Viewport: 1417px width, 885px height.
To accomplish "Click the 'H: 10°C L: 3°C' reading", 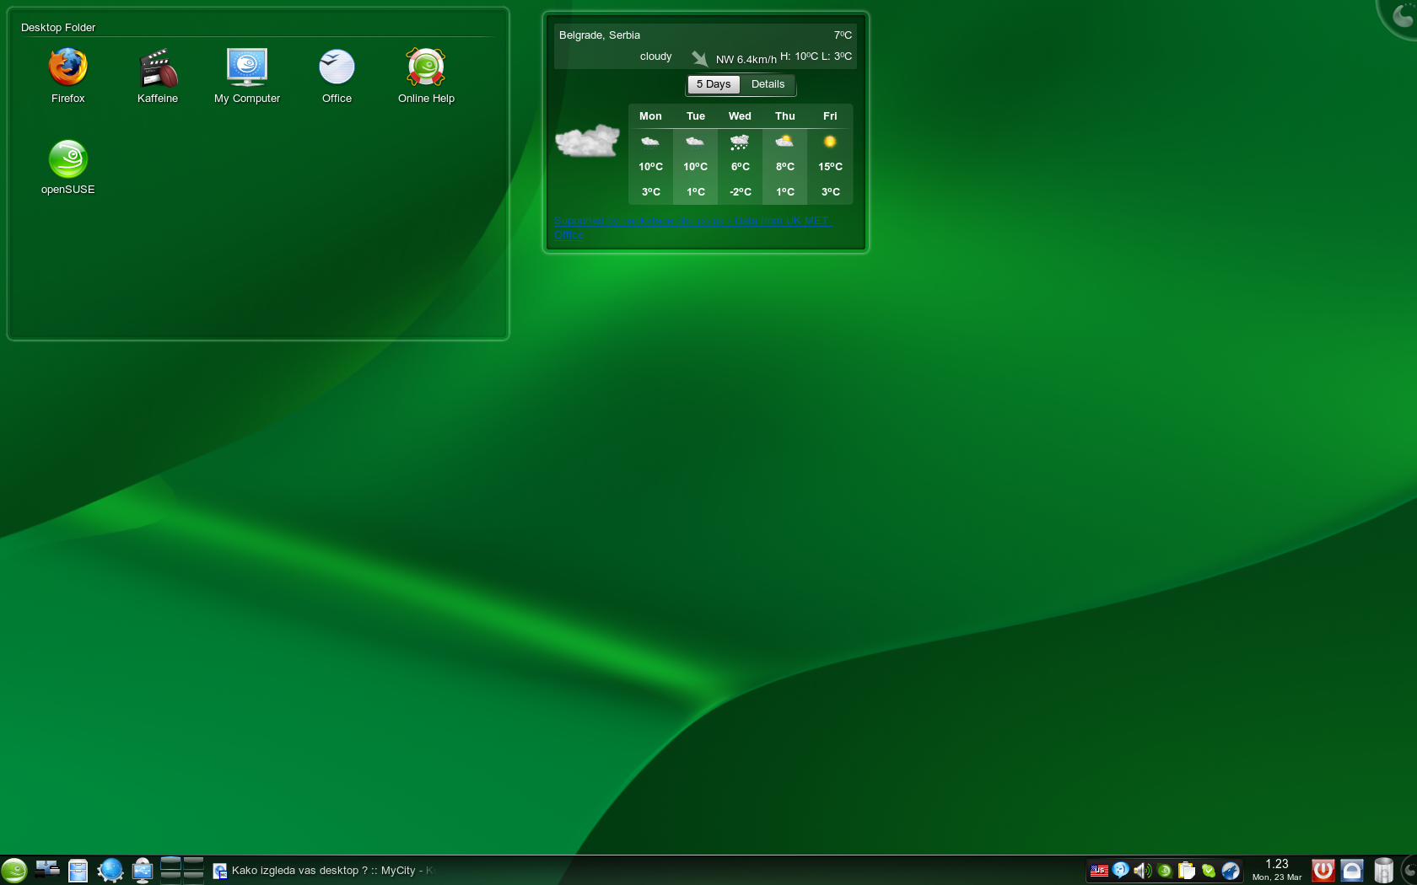I will coord(816,56).
